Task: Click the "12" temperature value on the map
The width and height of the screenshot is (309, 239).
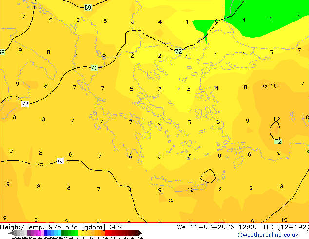Action: coord(277,119)
